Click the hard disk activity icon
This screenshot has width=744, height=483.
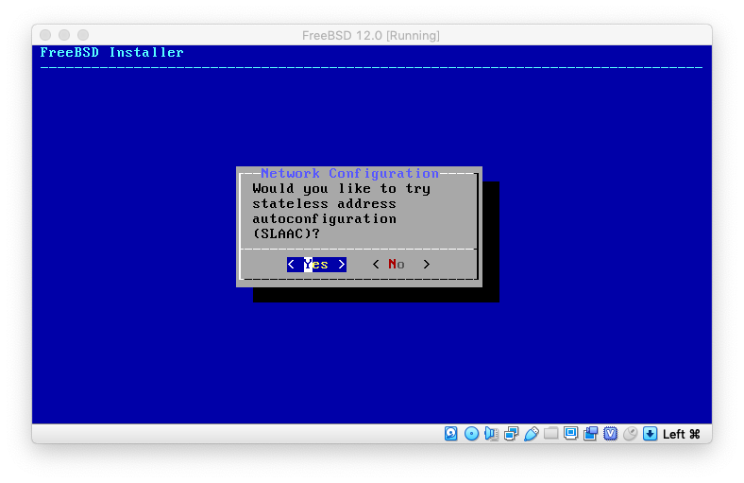(x=451, y=434)
